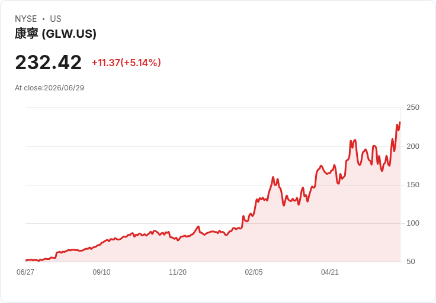Click the 250 price axis label
Image resolution: width=436 pixels, height=303 pixels.
coord(413,107)
